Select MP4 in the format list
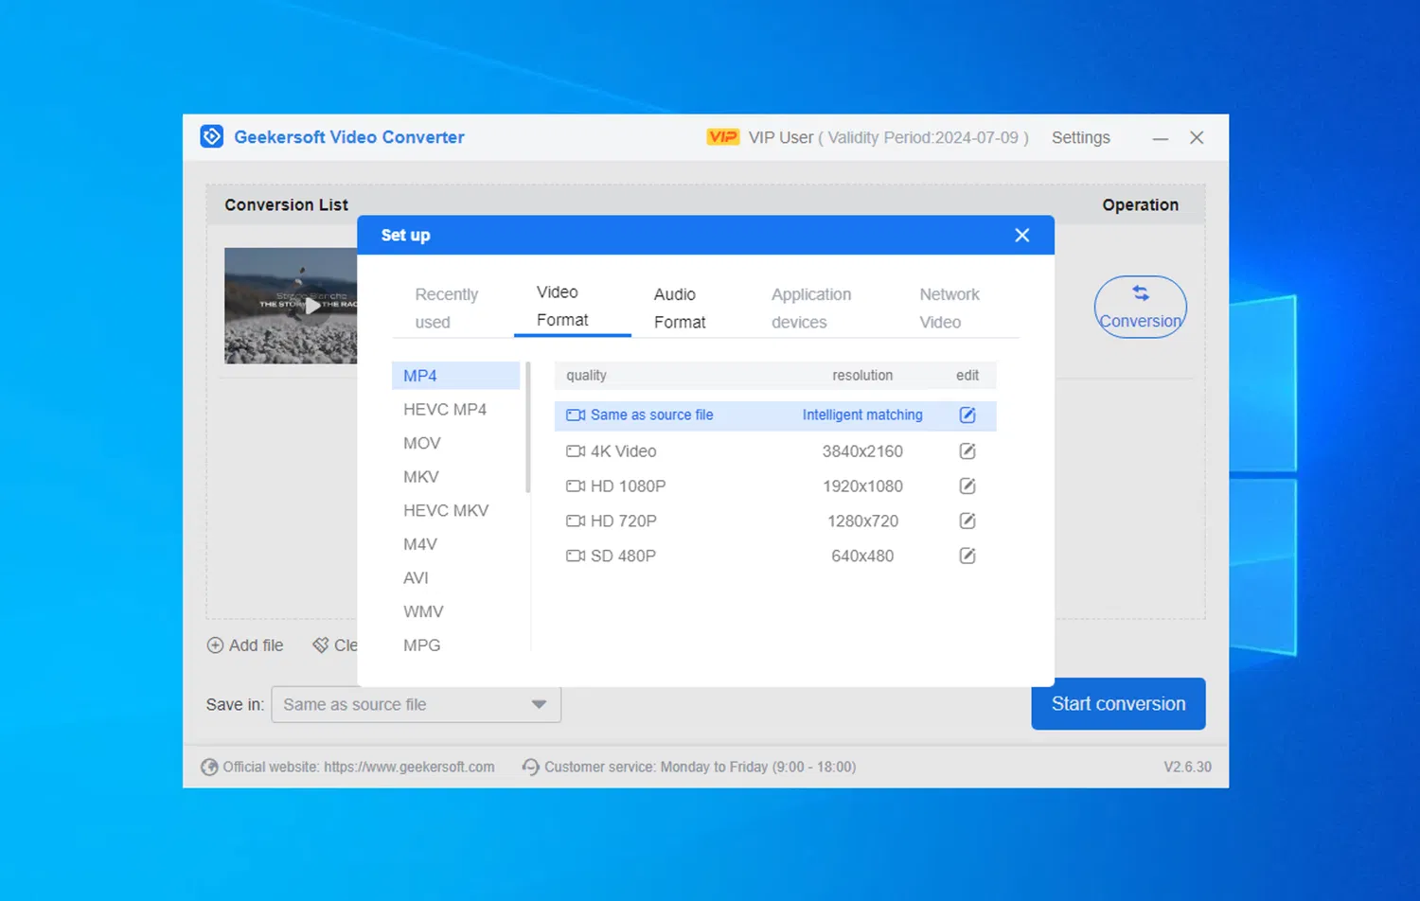This screenshot has width=1420, height=901. [x=455, y=376]
